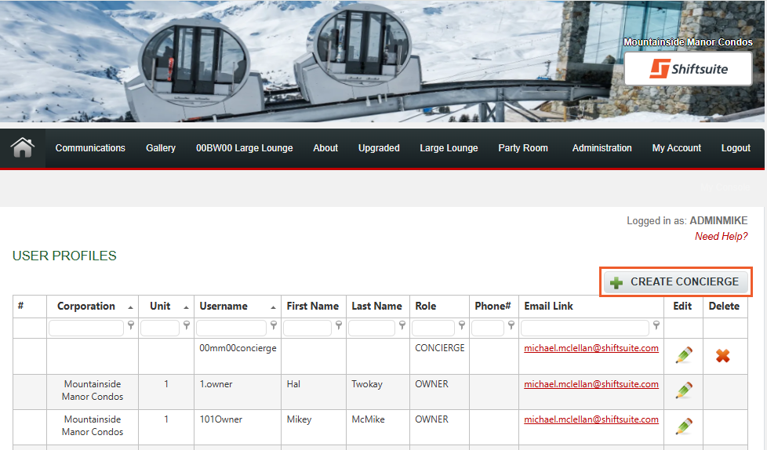Open the Administration menu
767x450 pixels.
point(602,147)
